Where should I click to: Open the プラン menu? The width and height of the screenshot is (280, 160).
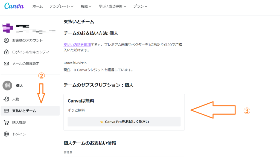140,6
